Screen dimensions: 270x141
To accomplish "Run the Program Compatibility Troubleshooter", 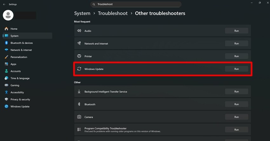I will 236,130.
